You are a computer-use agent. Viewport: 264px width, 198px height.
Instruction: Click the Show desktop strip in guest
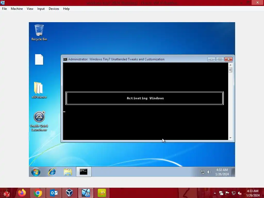[x=233, y=172]
